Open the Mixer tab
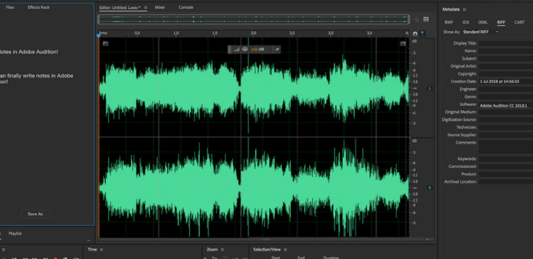The height and width of the screenshot is (259, 533). pos(160,8)
